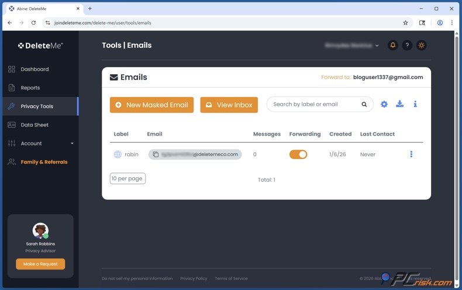Viewport: 462px width, 290px height.
Task: Click the blue info icon
Action: coord(415,104)
